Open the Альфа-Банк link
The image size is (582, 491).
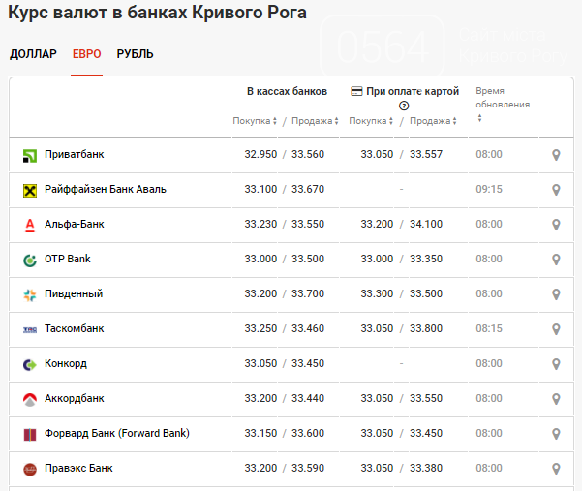75,224
